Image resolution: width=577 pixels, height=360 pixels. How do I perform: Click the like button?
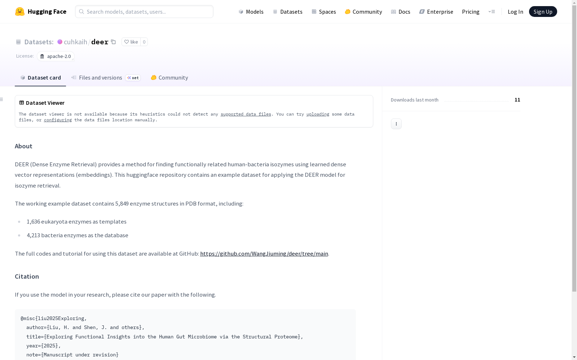click(x=131, y=42)
